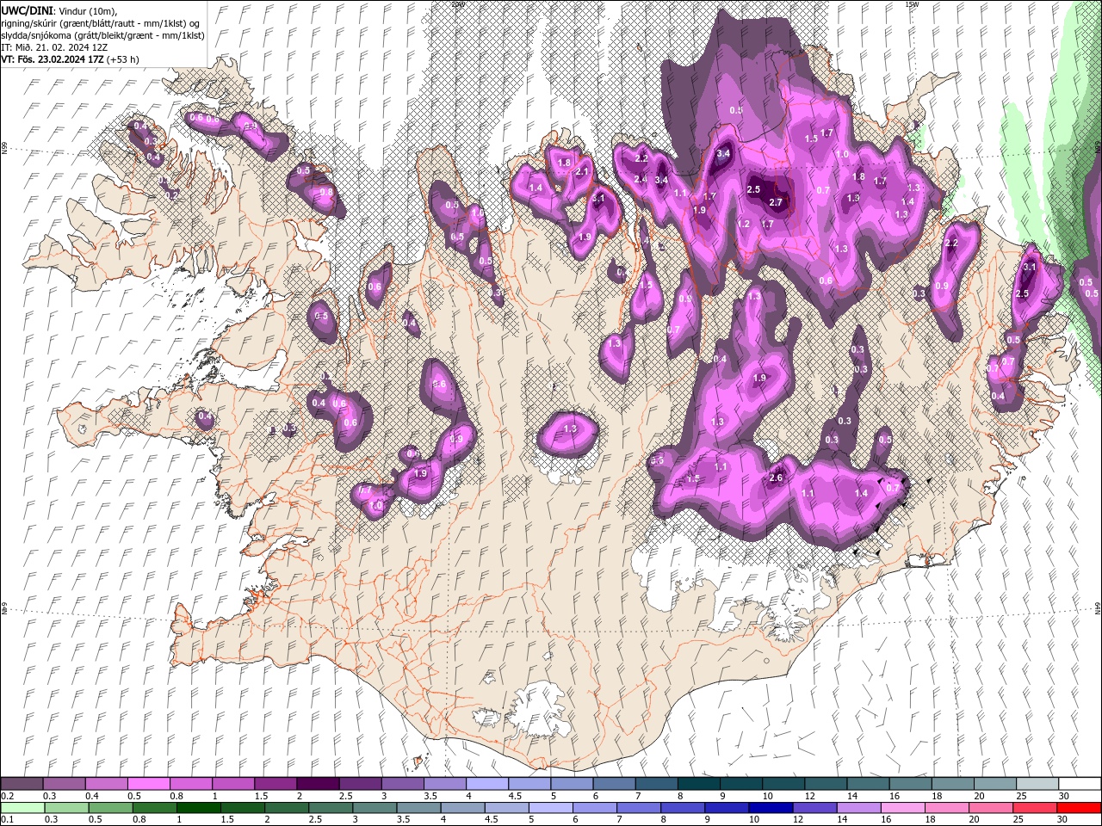Pick the 20 swatch in the upper legend row
1102x826 pixels.
[994, 784]
